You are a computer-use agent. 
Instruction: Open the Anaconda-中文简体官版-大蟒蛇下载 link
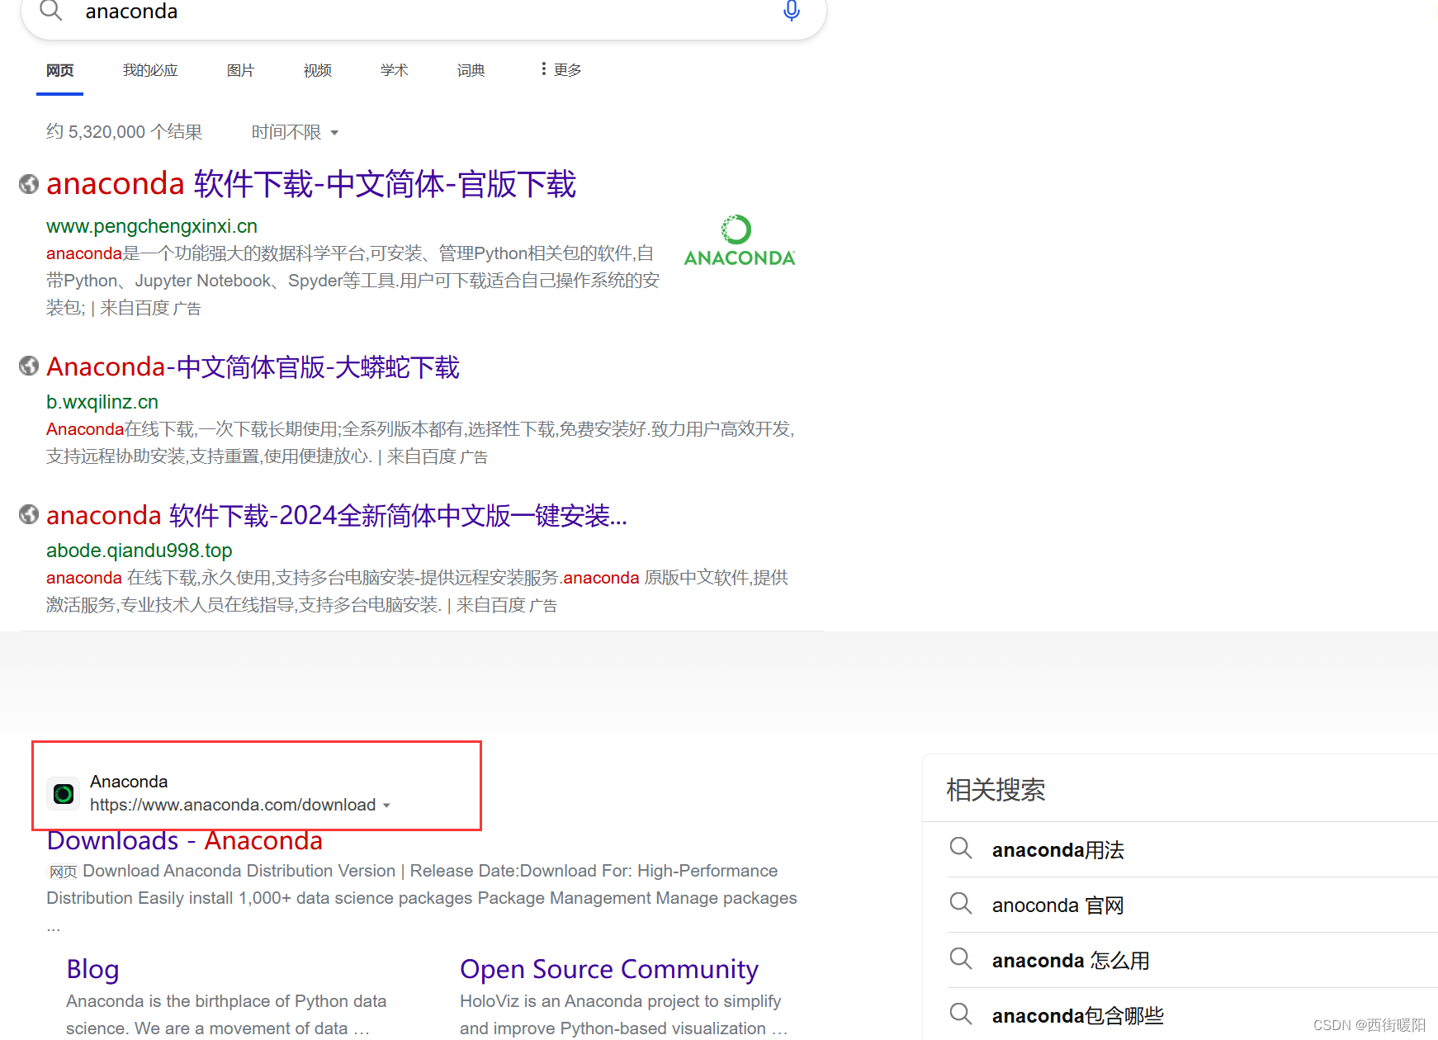[253, 366]
